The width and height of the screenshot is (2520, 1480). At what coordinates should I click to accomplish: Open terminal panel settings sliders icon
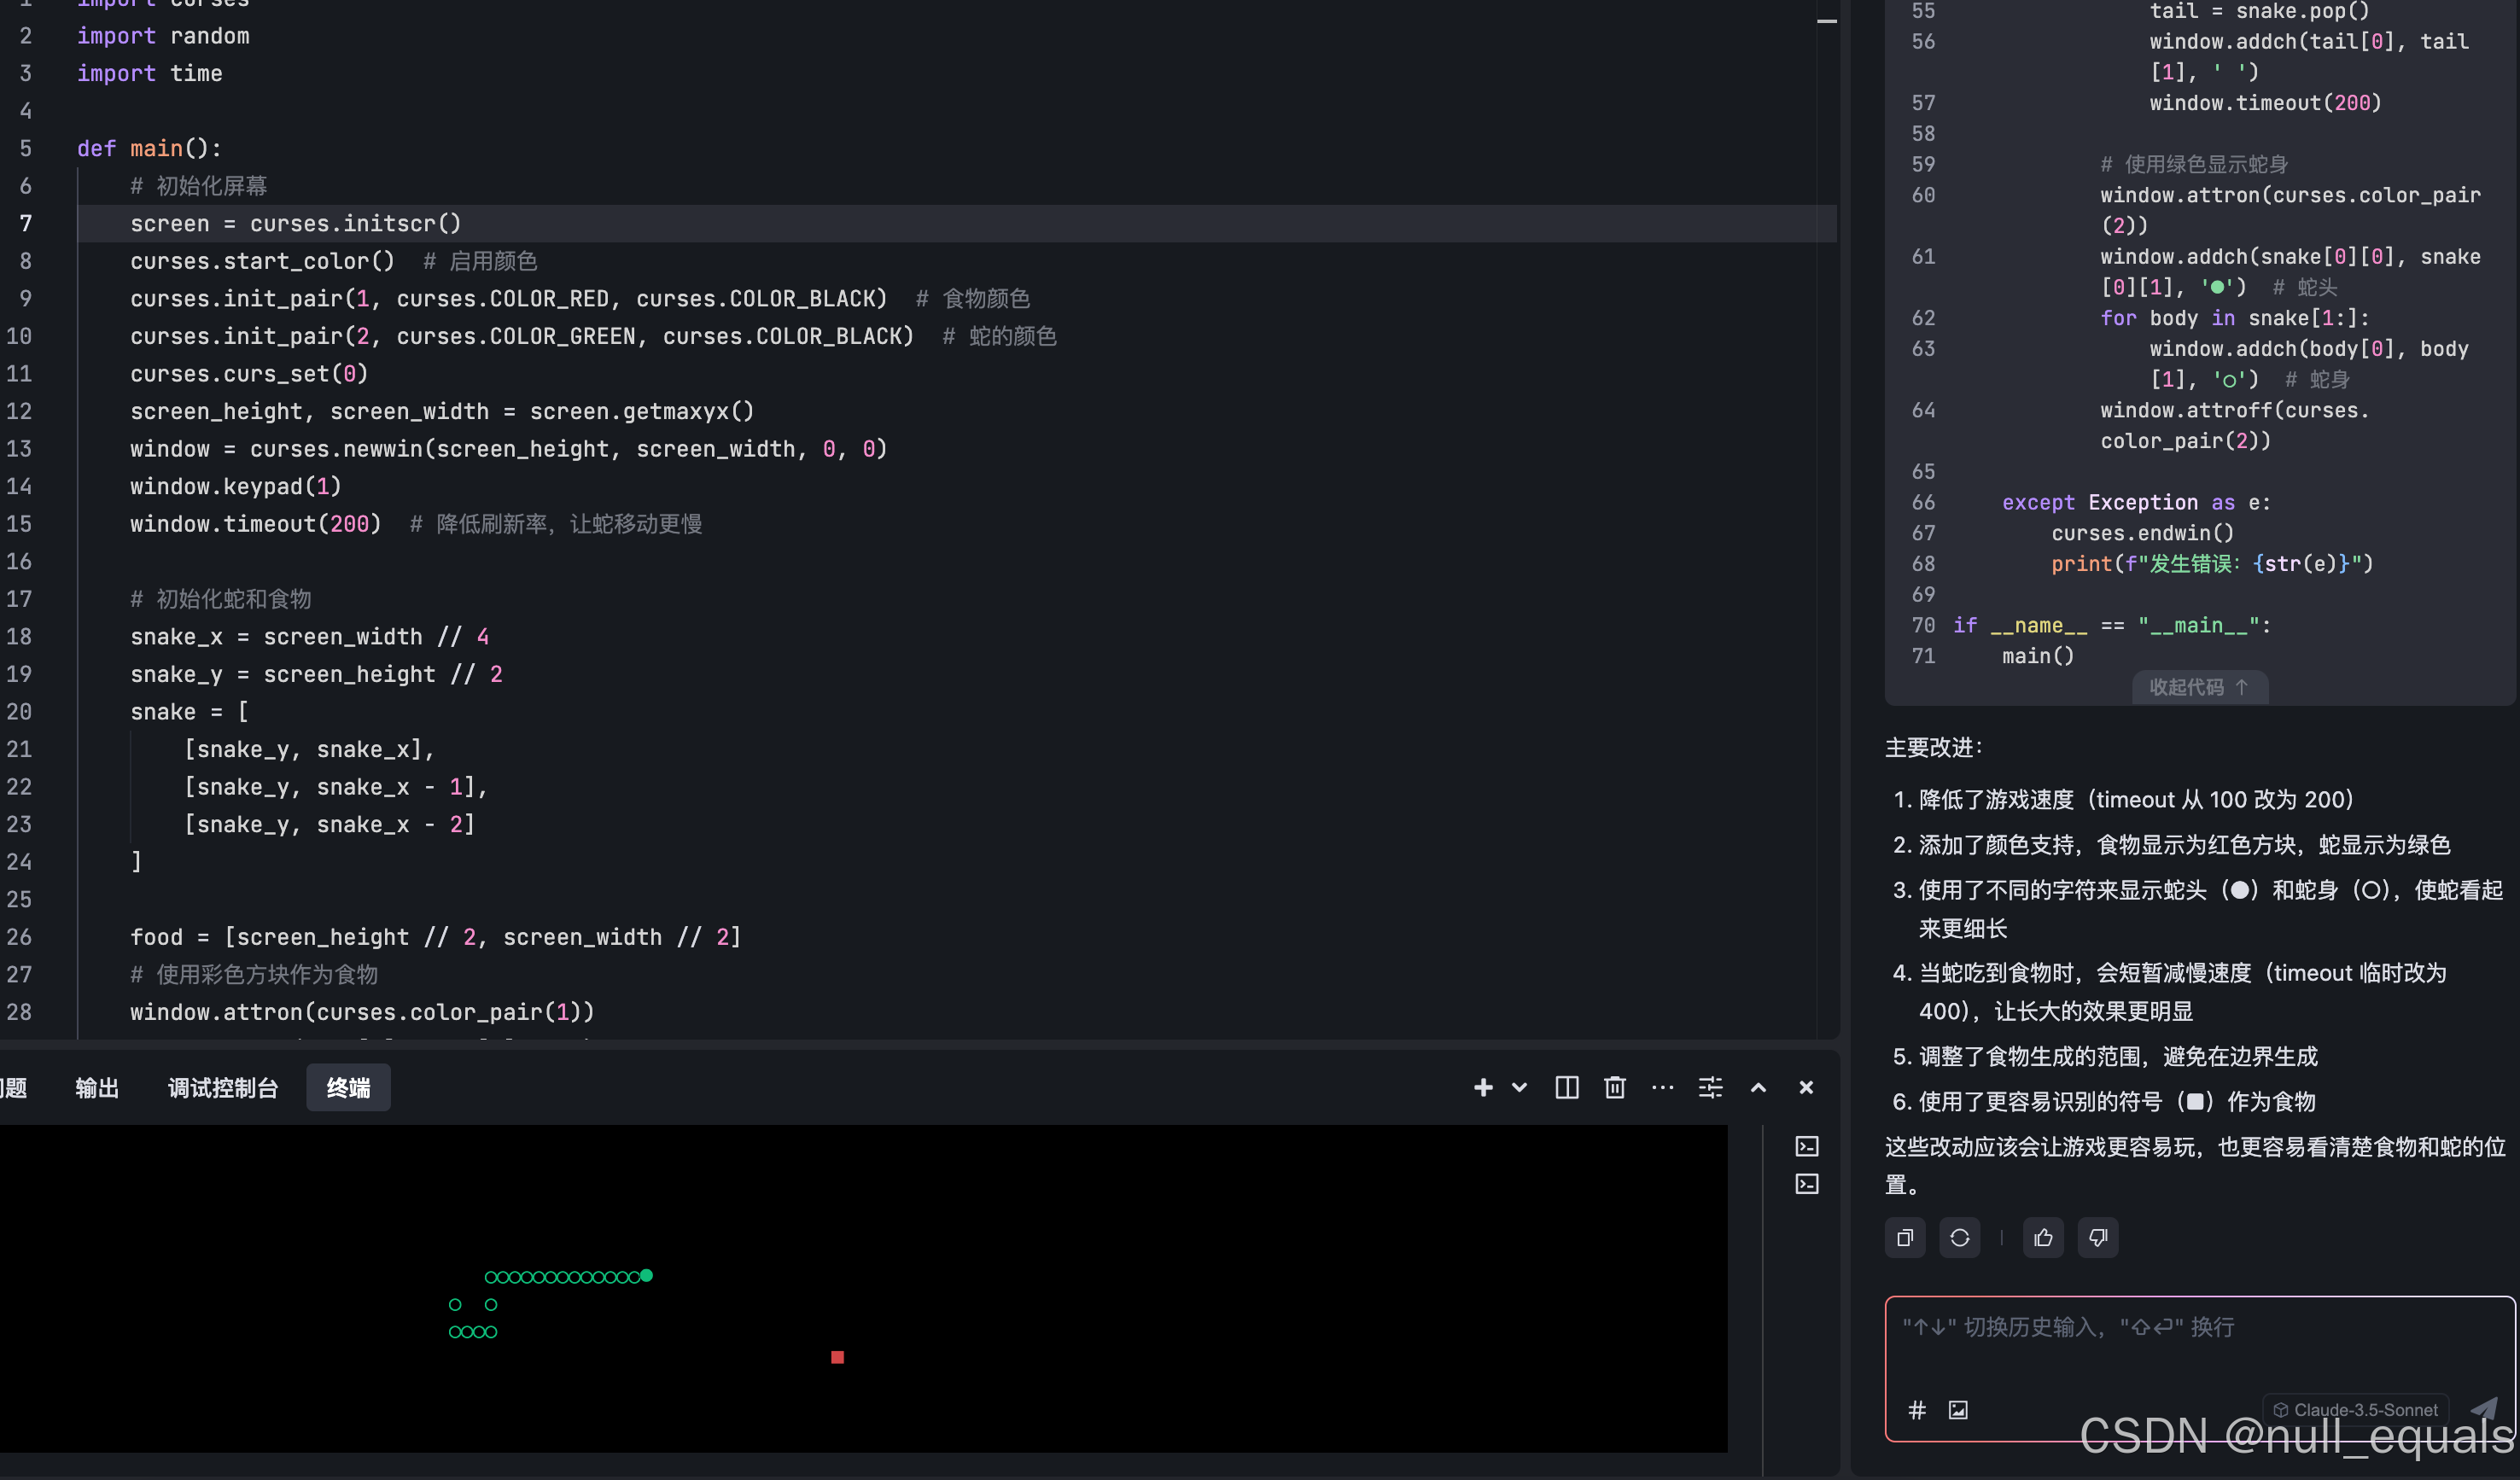tap(1711, 1087)
